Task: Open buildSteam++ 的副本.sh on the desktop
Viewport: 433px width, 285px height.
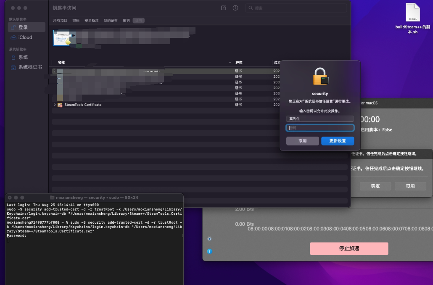Action: [412, 13]
